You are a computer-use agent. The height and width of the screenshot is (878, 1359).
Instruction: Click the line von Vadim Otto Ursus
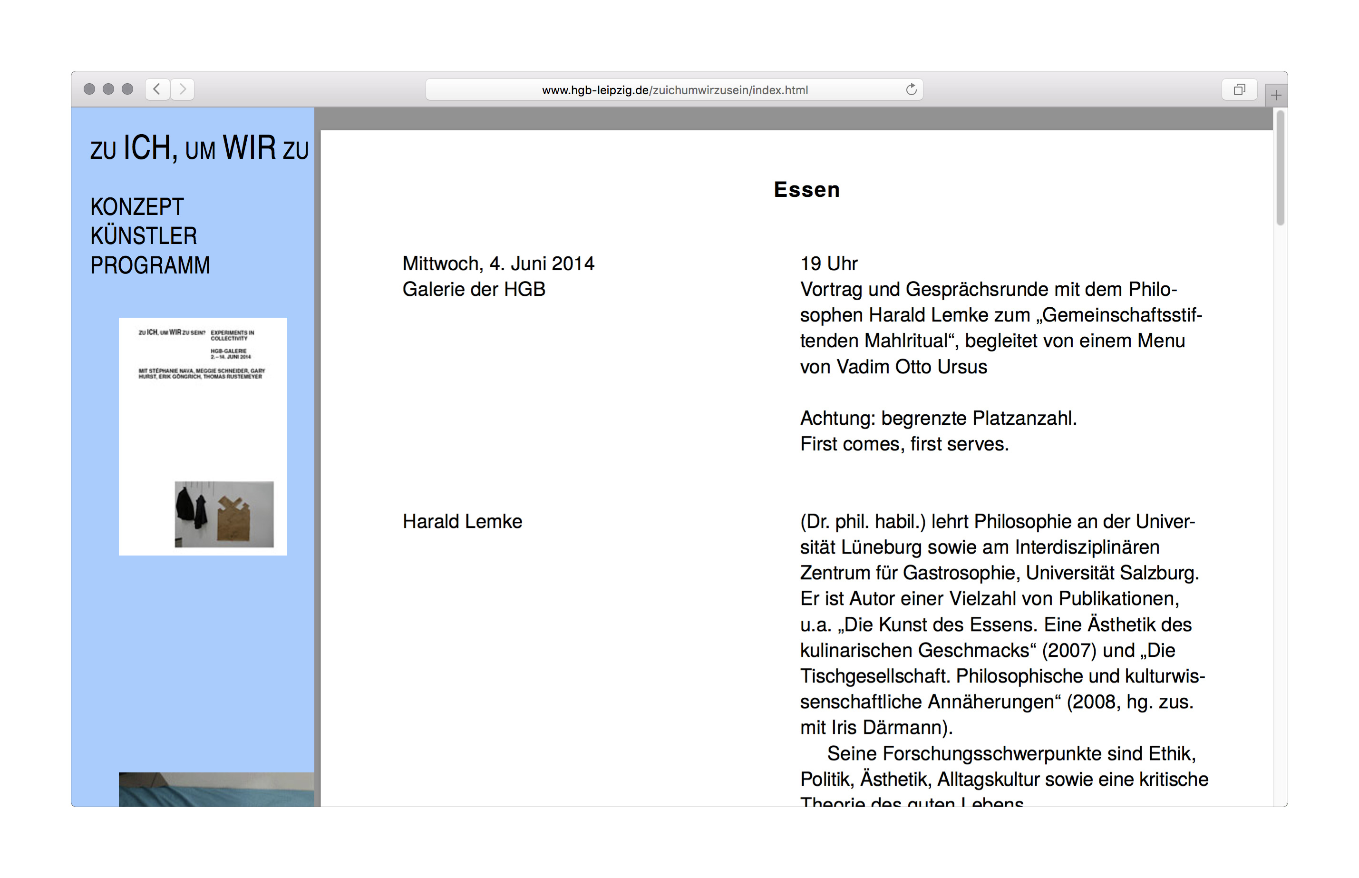893,367
